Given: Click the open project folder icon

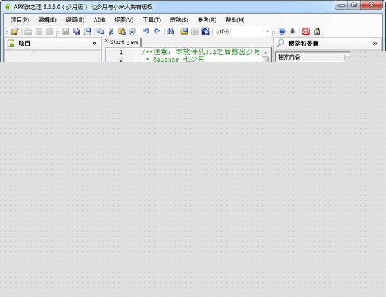Looking at the screenshot, I should tap(14, 31).
